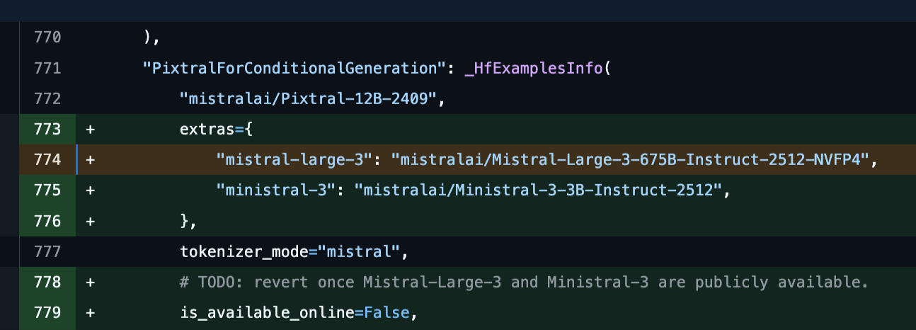
Task: Select unchanged line number 777
Action: [47, 251]
